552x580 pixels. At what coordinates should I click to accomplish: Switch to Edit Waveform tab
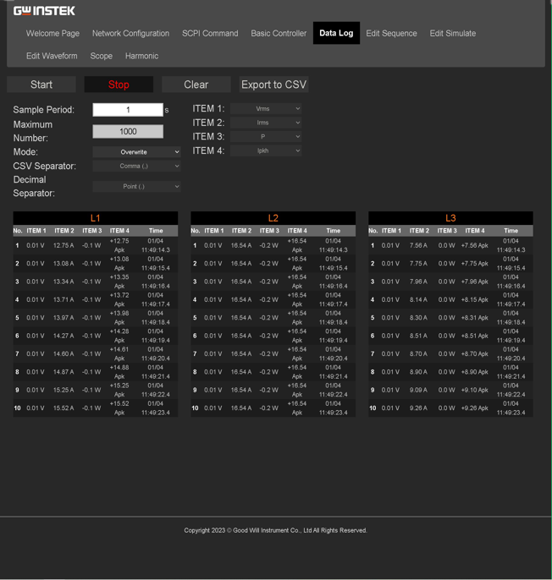click(52, 56)
